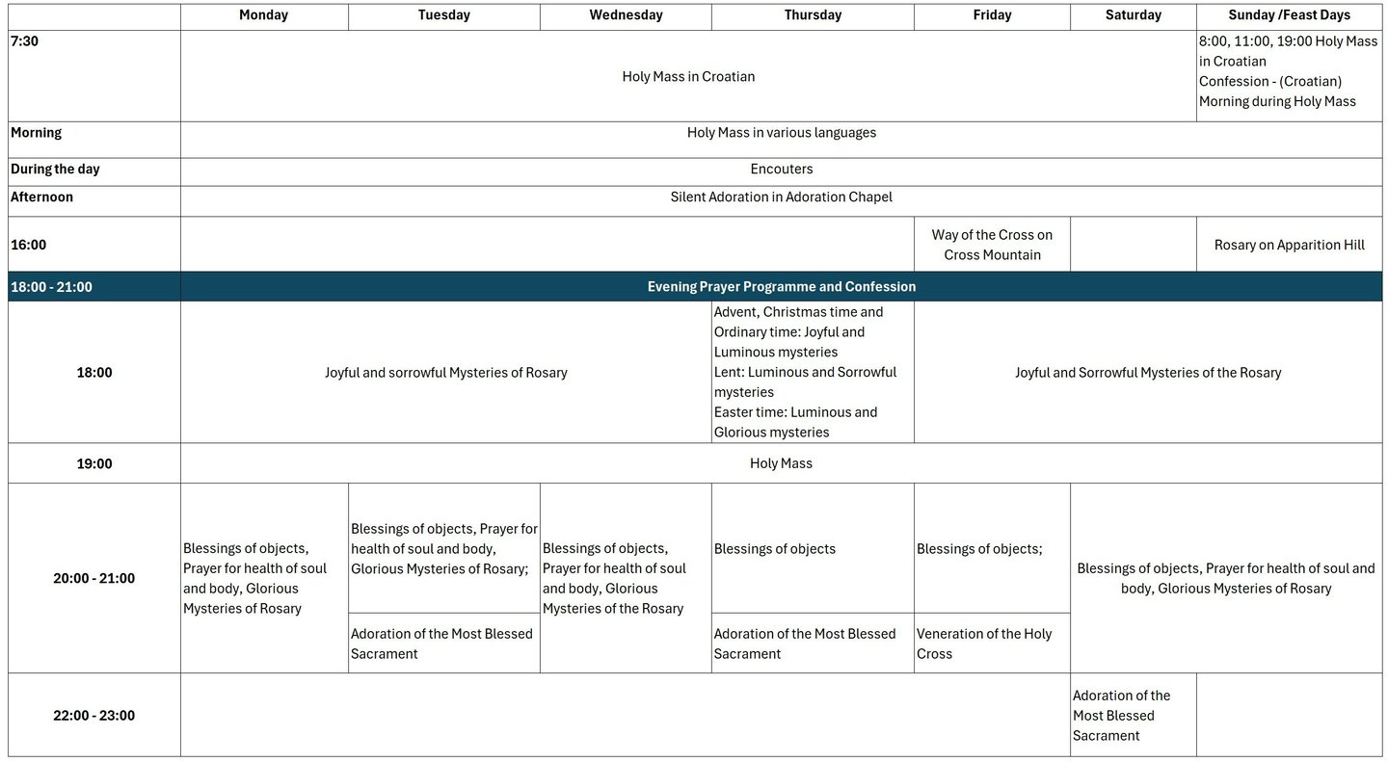
Task: Click the Saturday–Sunday 'Blessings of objects' merged cell
Action: (1226, 578)
